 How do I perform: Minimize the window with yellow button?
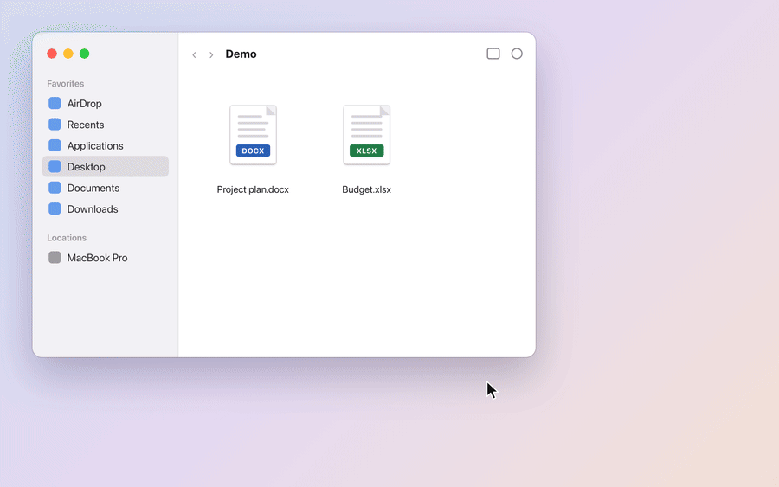click(x=68, y=54)
